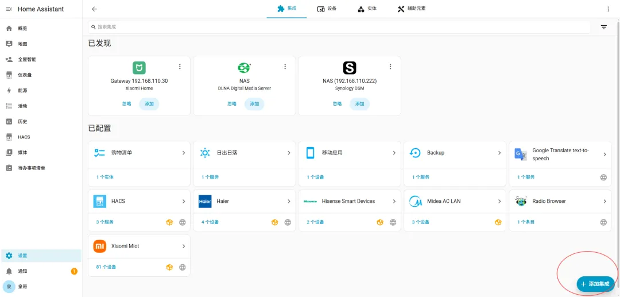Expand Hisense Smart Devices chevron
Screen dimensions: 620x297
(394, 201)
